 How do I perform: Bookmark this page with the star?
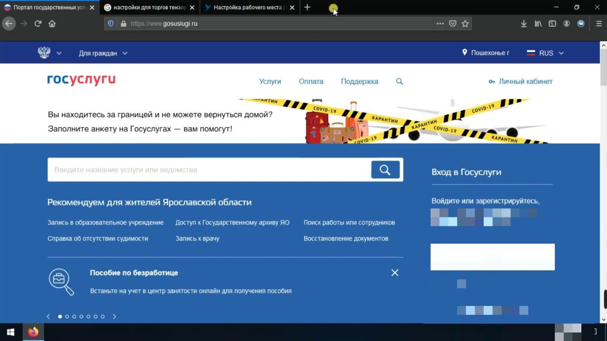click(465, 24)
